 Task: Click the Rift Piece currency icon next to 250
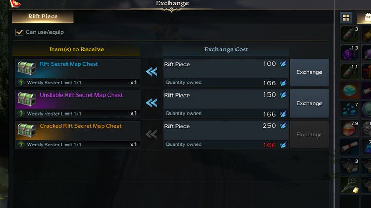[283, 126]
